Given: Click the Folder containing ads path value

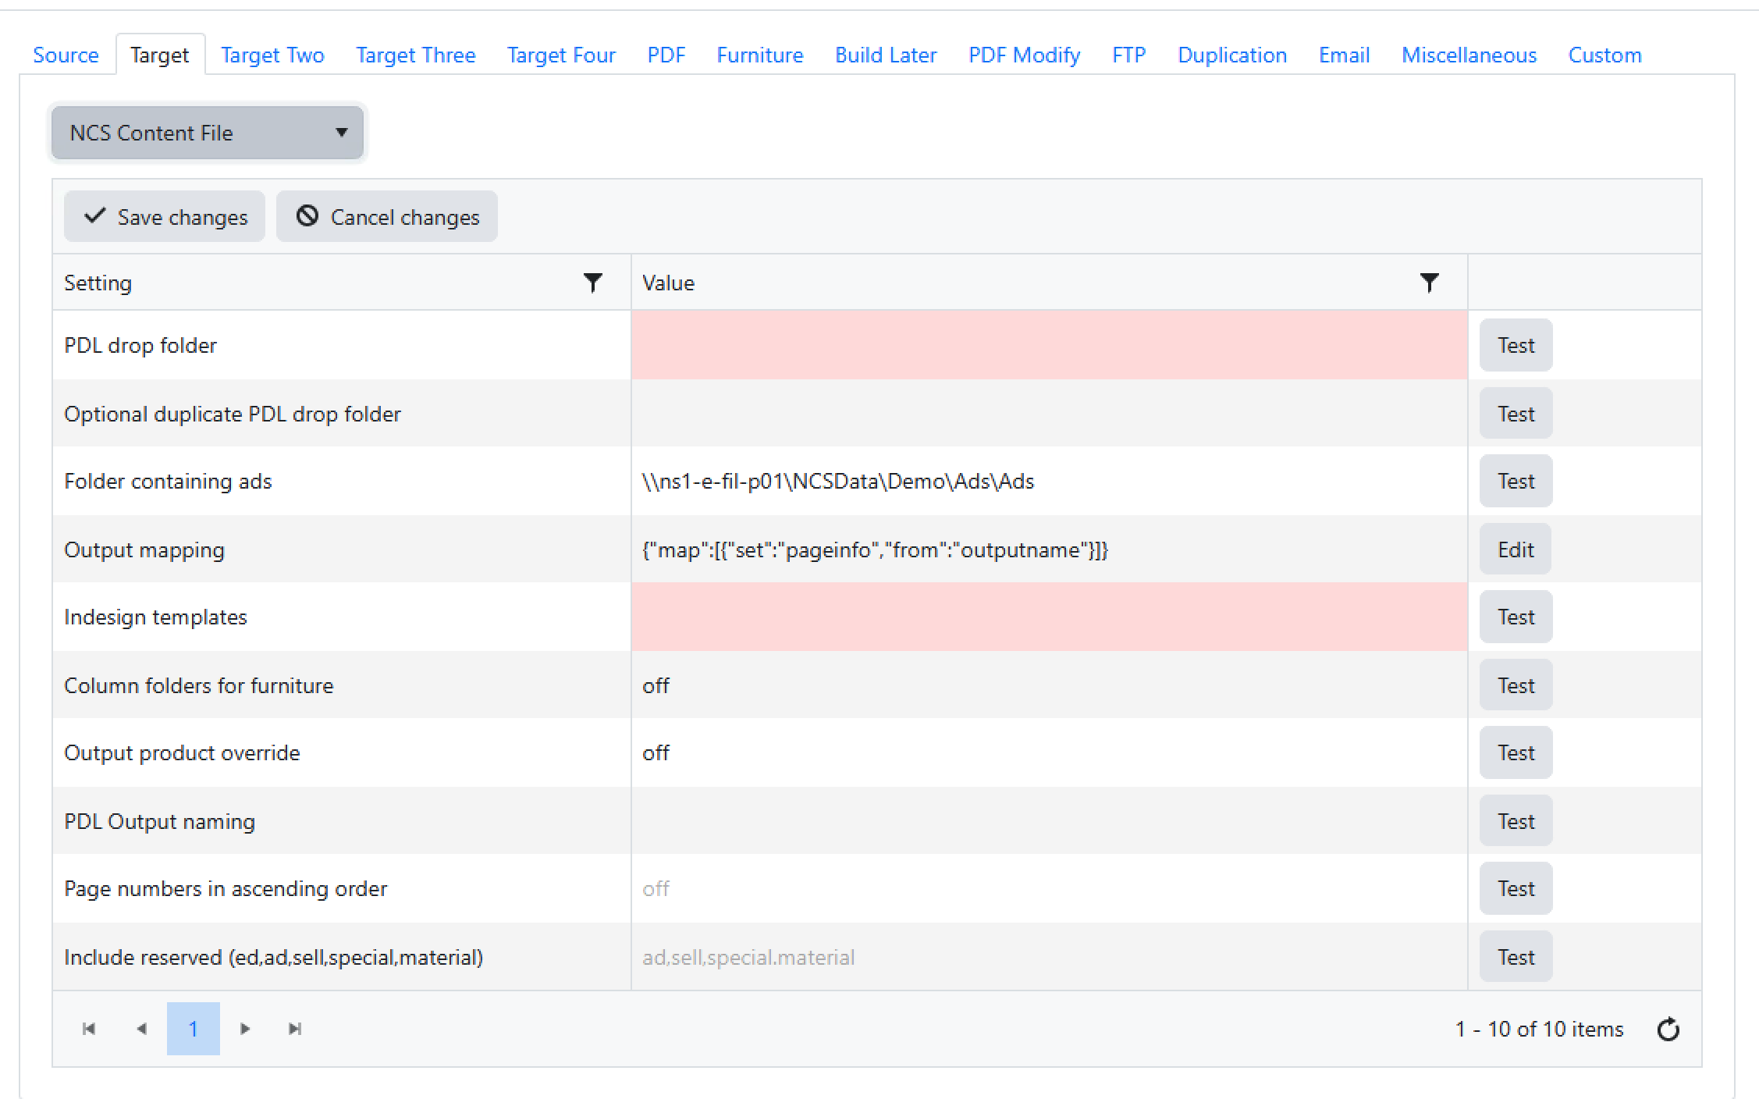Looking at the screenshot, I should pos(837,482).
